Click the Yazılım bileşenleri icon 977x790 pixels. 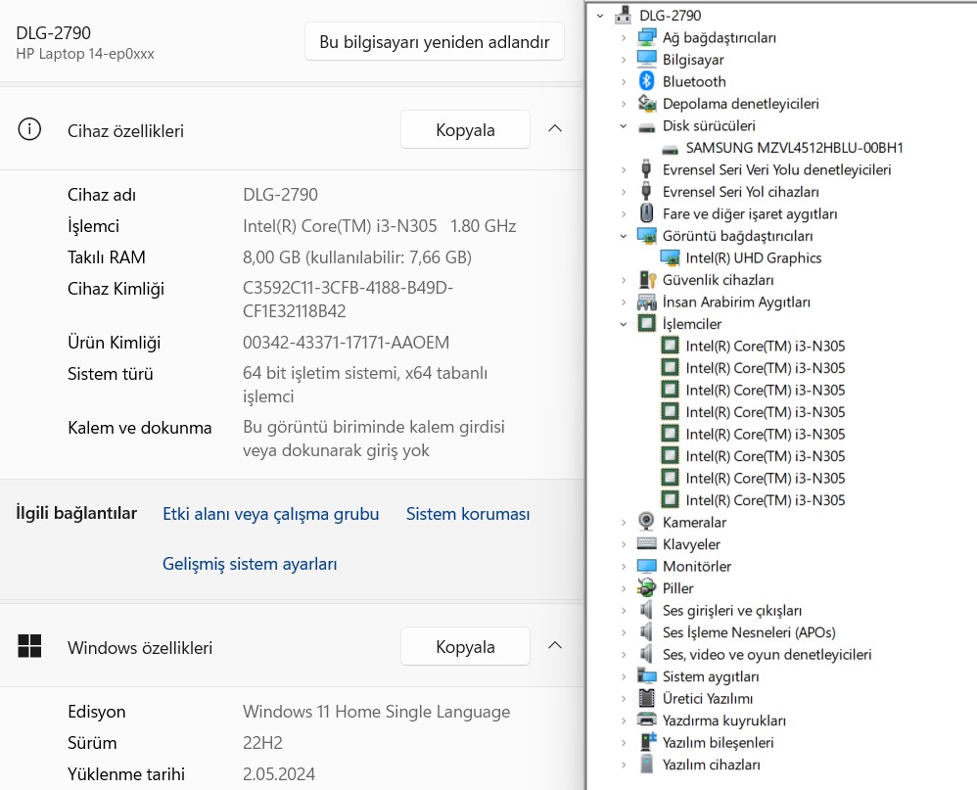pyautogui.click(x=648, y=741)
